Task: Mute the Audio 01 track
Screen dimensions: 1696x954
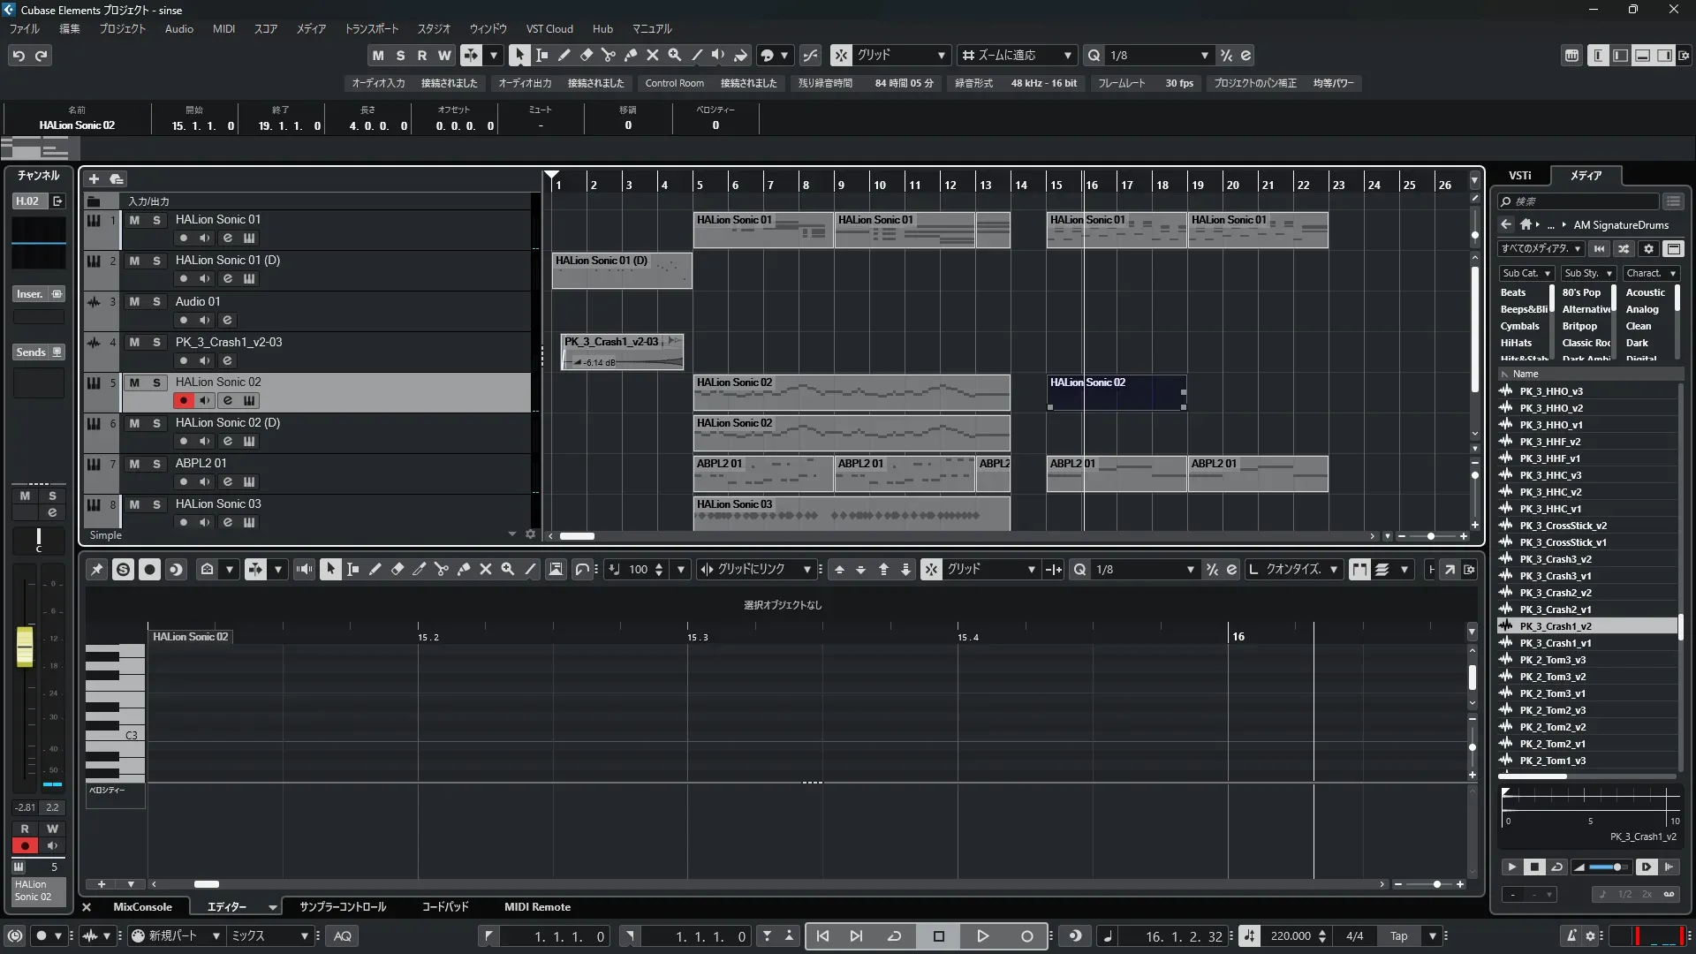Action: coord(134,301)
